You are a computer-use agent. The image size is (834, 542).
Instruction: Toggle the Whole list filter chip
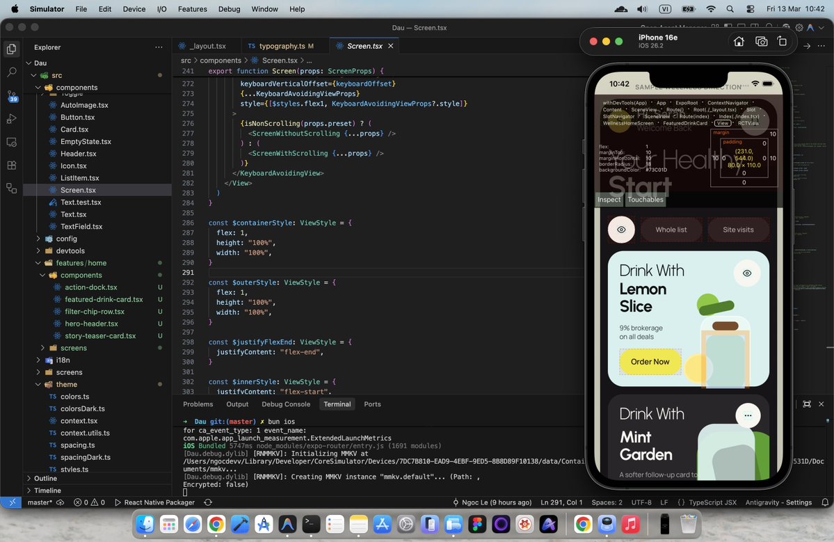(671, 230)
